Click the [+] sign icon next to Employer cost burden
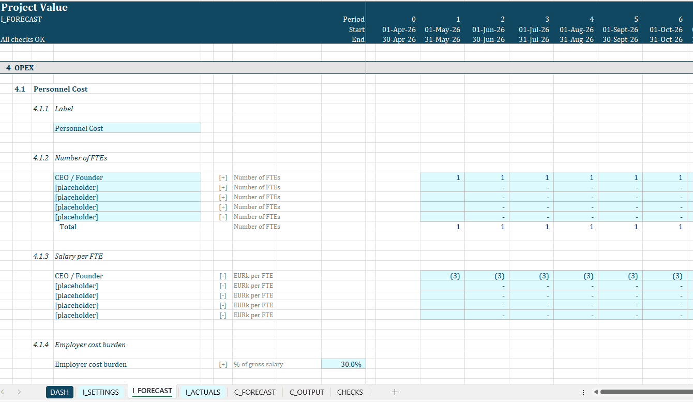Viewport: 693px width, 402px height. pos(223,364)
